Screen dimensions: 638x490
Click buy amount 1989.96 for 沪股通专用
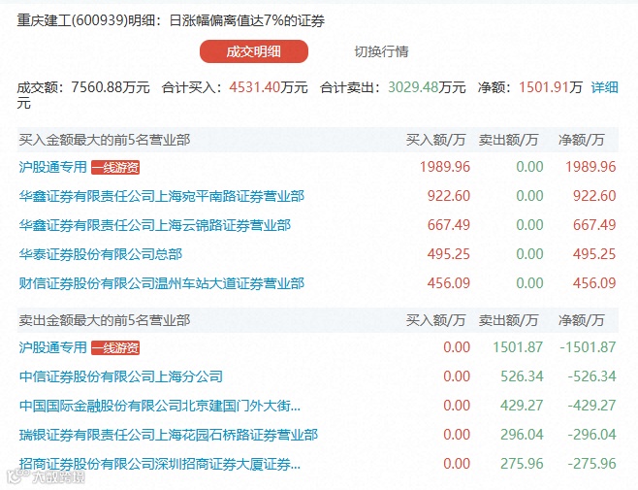coord(445,167)
